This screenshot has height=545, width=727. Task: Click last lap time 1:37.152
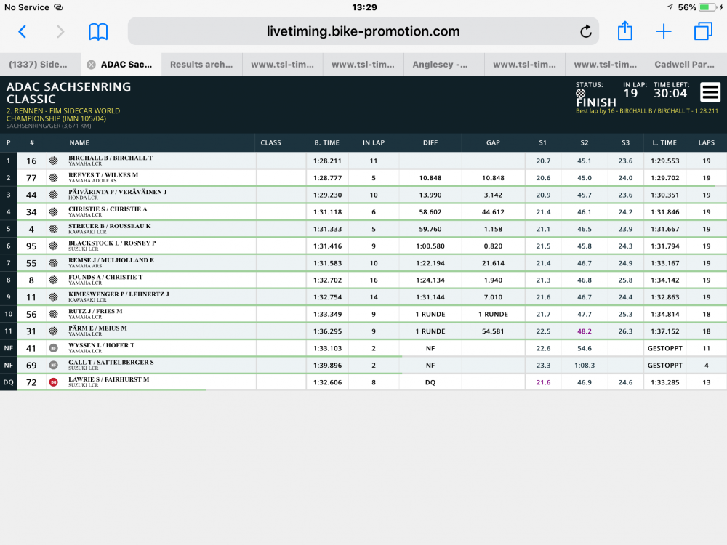point(665,331)
